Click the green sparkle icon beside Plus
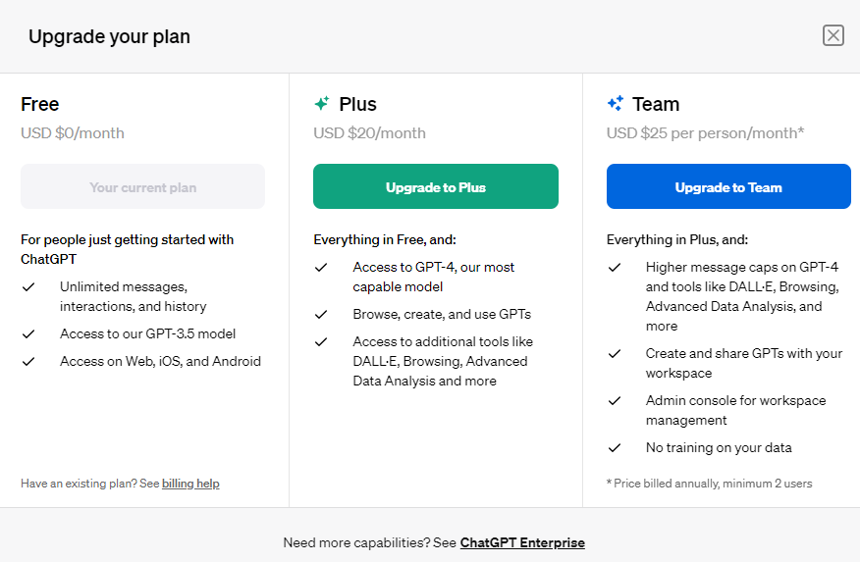The width and height of the screenshot is (860, 562). point(321,104)
